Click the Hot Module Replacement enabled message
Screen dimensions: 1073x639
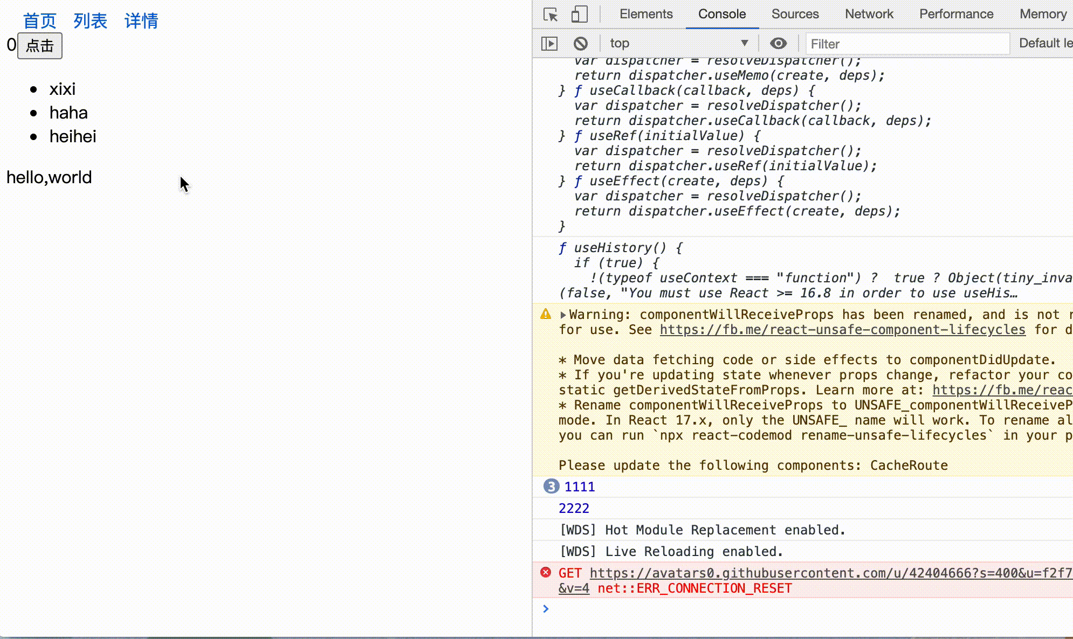pos(702,530)
